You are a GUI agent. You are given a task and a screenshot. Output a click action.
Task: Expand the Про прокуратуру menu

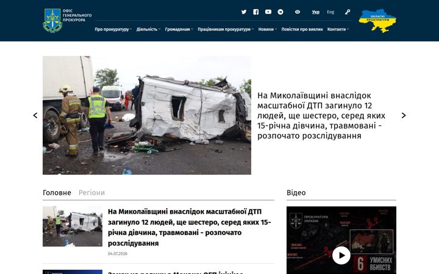(113, 29)
